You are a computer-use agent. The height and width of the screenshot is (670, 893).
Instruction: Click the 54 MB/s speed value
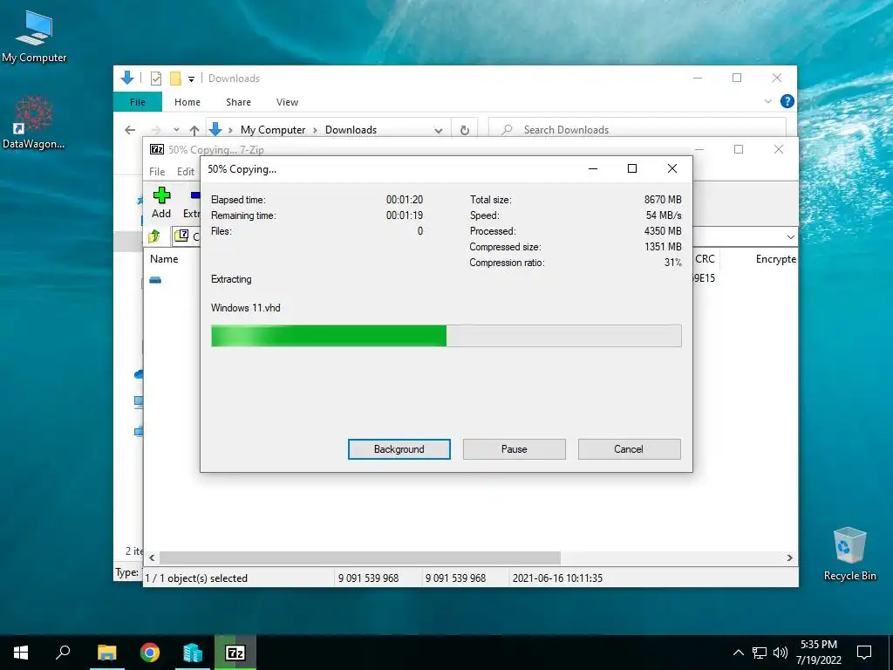(x=664, y=215)
